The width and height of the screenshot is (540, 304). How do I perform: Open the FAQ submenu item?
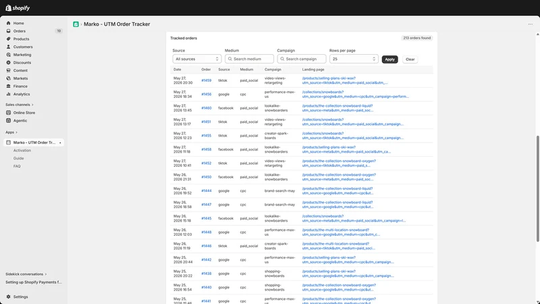coord(17,166)
